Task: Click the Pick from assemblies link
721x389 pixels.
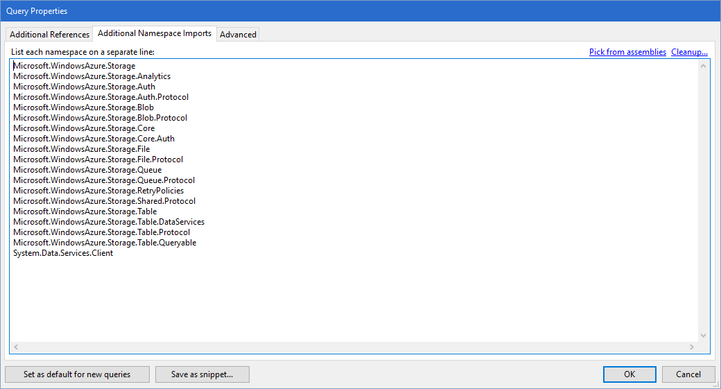Action: click(x=627, y=52)
